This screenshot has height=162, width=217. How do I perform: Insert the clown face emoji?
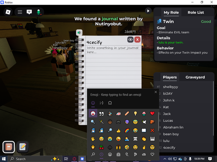pos(93,114)
